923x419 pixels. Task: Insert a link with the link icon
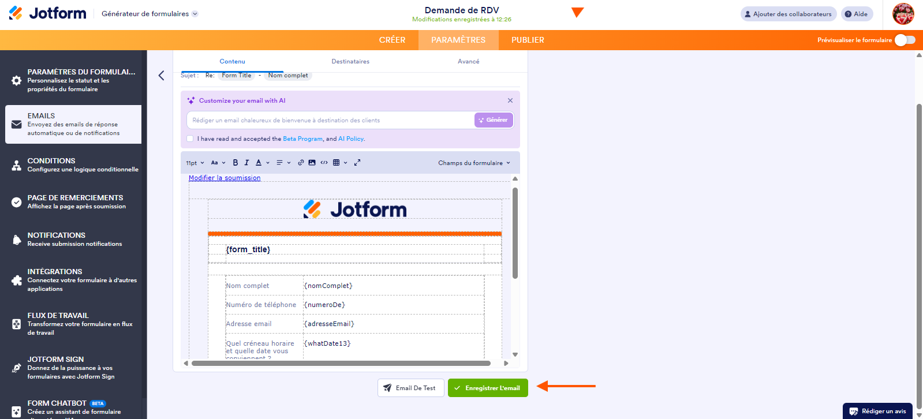click(x=301, y=163)
